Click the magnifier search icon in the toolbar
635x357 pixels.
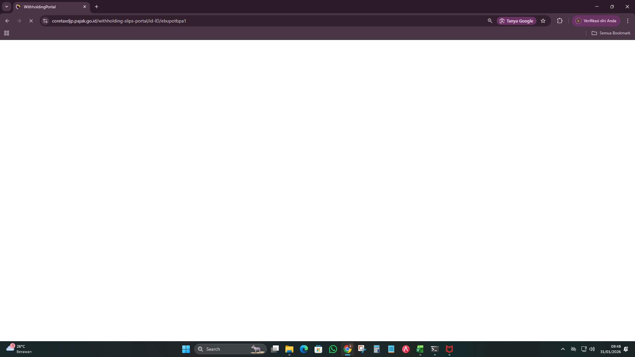pos(490,21)
